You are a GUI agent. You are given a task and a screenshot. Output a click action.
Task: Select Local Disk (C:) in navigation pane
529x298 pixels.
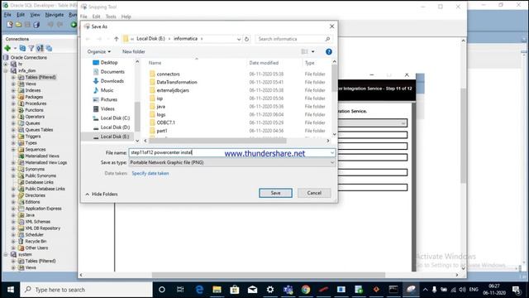(x=111, y=118)
